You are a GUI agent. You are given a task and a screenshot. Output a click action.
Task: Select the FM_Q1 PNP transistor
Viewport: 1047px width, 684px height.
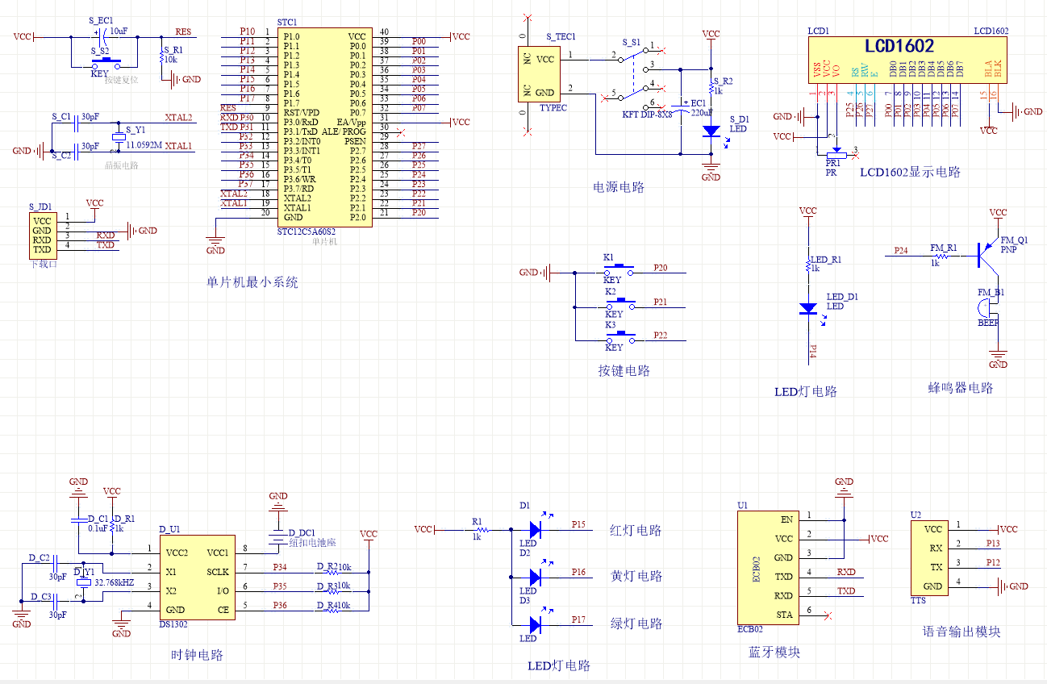987,254
